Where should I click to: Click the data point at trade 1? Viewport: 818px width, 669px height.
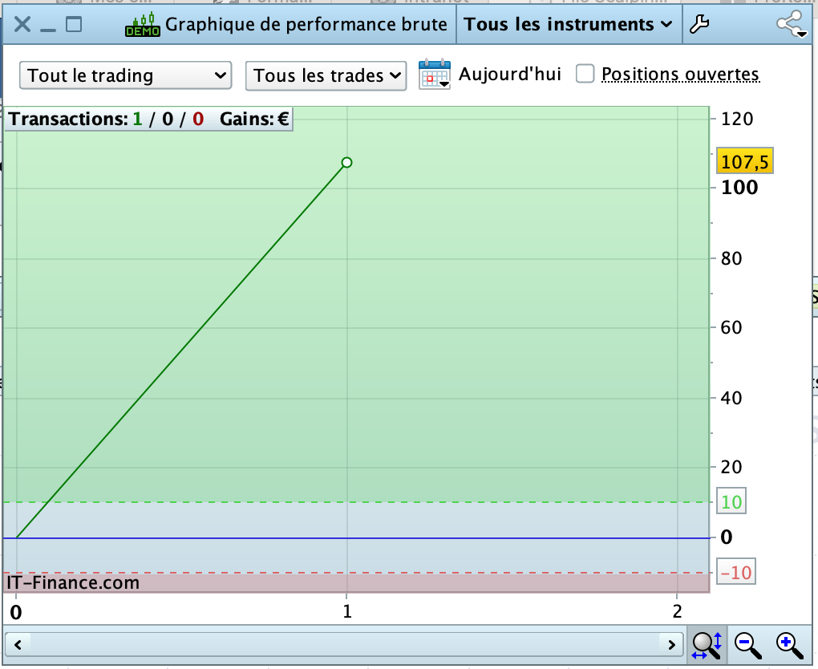tap(347, 163)
